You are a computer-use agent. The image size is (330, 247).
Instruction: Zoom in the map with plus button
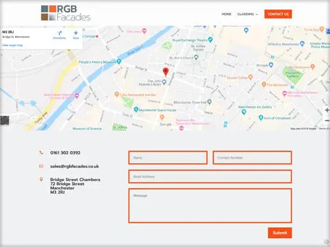(327, 110)
